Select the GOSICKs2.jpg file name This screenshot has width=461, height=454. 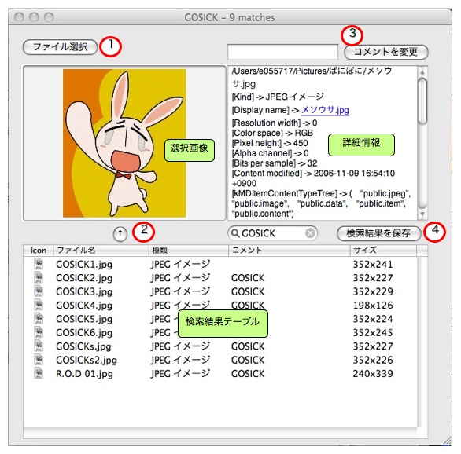pyautogui.click(x=87, y=361)
